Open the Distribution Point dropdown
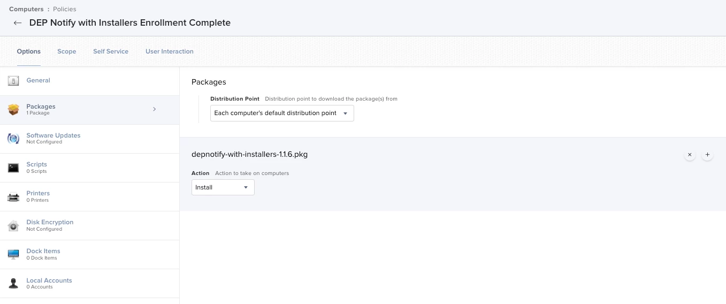Viewport: 726px width, 304px height. click(282, 113)
